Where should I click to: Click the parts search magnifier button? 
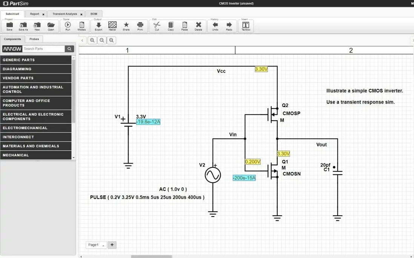click(x=69, y=49)
